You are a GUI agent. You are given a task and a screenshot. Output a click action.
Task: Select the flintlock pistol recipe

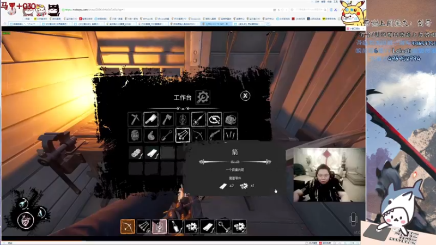click(x=214, y=135)
